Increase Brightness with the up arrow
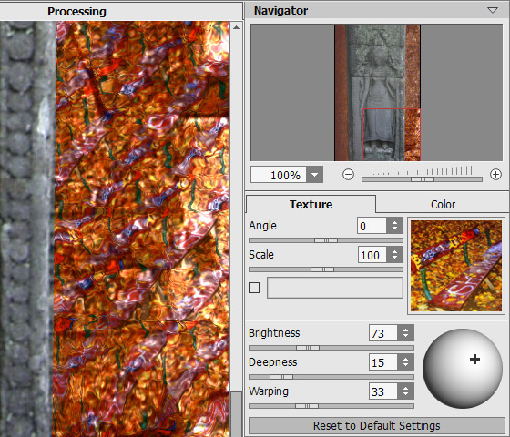The width and height of the screenshot is (510, 437). click(405, 330)
